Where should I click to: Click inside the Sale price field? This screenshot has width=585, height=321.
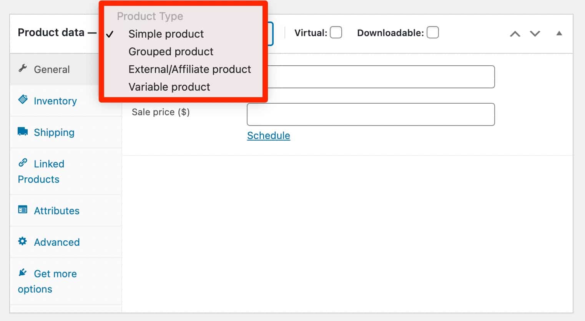370,114
